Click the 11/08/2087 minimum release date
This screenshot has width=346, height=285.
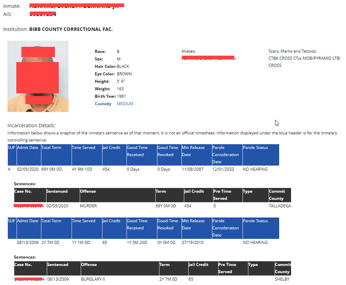tap(192, 169)
